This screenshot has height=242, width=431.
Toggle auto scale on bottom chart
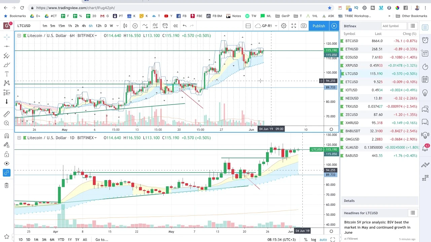coord(323,240)
